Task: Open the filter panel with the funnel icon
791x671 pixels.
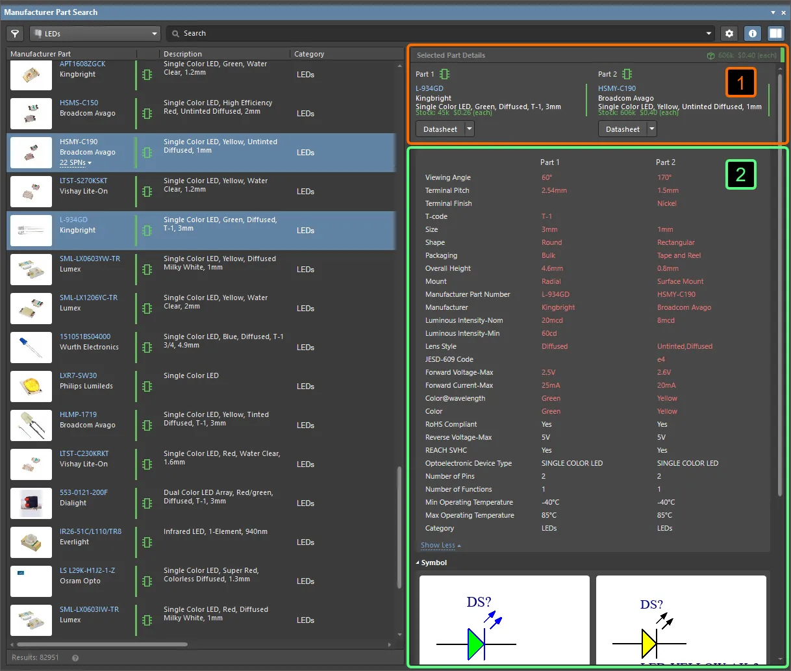Action: [x=15, y=34]
